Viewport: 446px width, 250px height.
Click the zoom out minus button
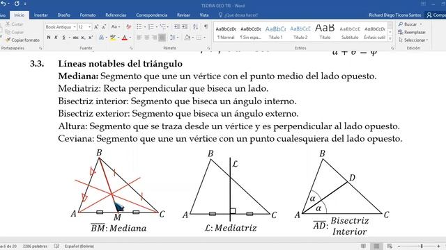[x=399, y=246]
